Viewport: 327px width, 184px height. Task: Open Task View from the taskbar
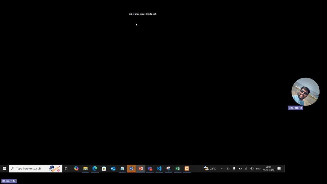point(67,168)
